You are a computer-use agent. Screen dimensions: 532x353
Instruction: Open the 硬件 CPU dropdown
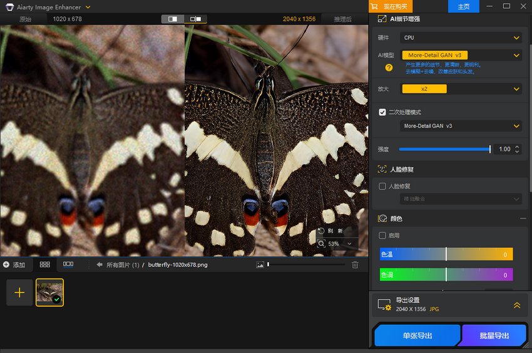[x=461, y=38]
